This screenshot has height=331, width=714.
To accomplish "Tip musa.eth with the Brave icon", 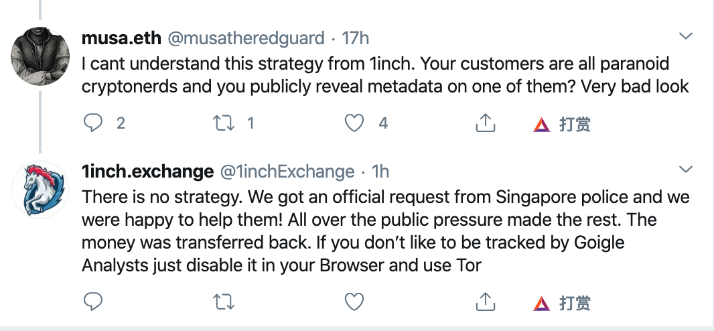I will pos(561,124).
